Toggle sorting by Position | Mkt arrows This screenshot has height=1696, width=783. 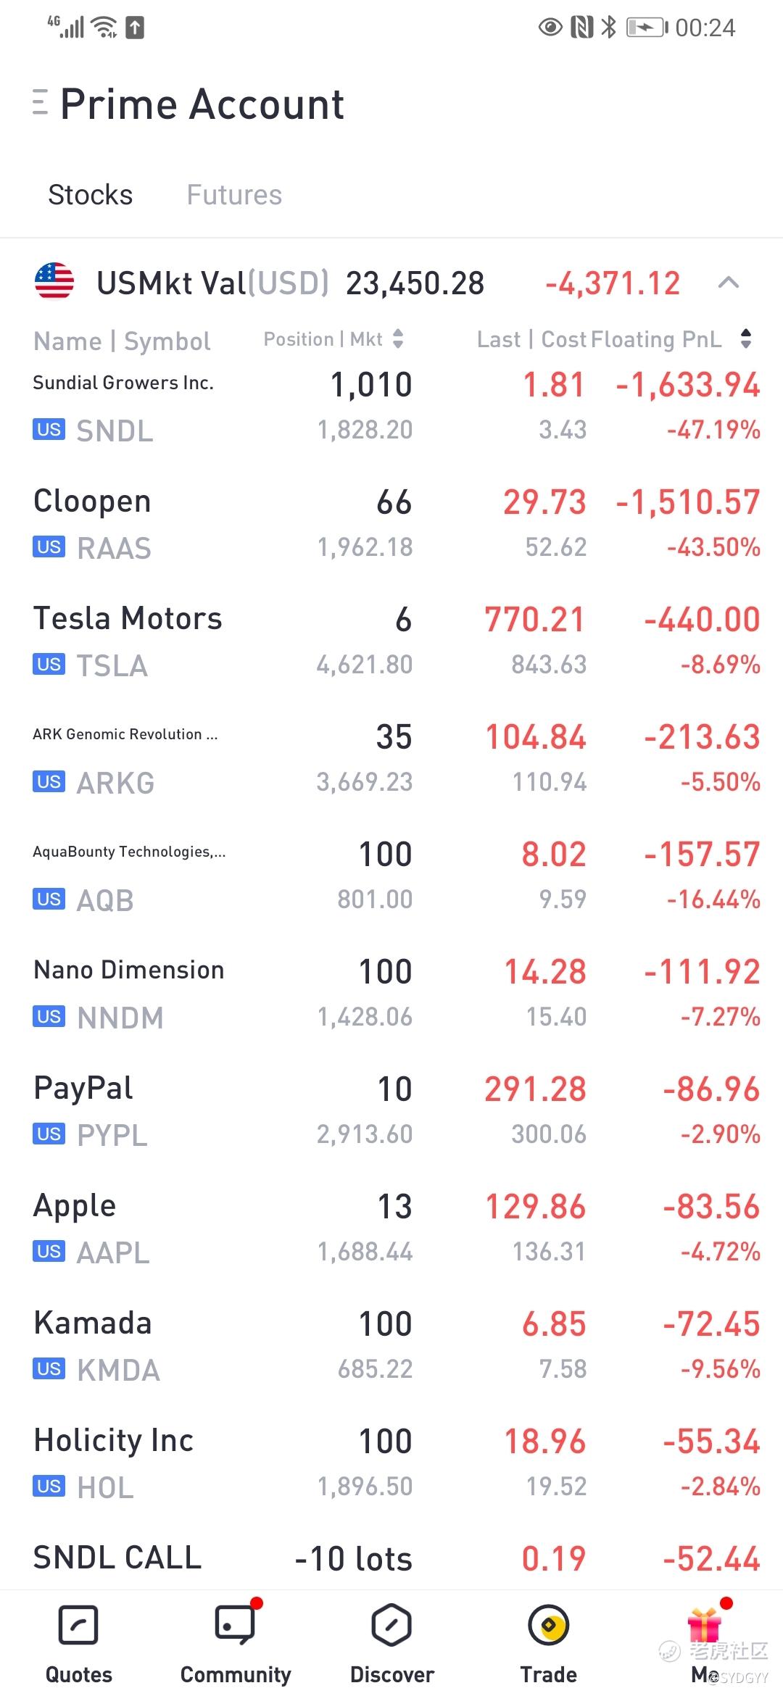tap(398, 338)
